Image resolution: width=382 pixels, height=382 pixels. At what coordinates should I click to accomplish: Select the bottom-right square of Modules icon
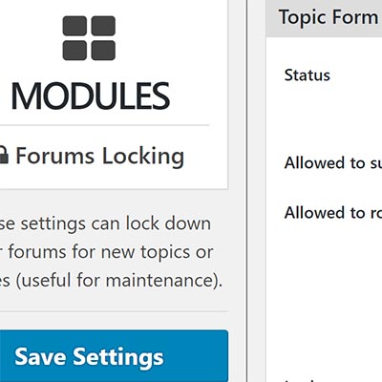point(103,51)
